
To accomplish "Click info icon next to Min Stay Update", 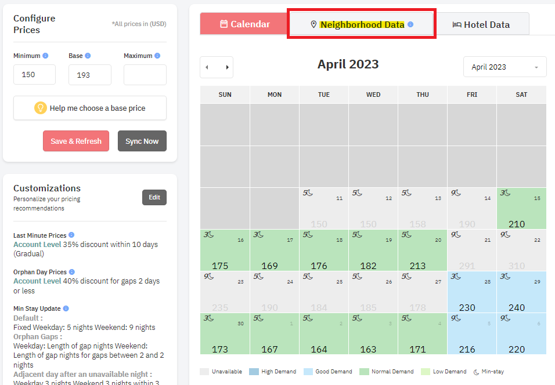I will tap(66, 308).
